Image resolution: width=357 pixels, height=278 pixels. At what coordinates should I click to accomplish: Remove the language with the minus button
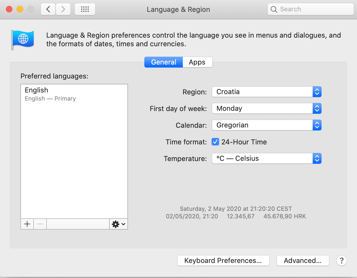(40, 224)
